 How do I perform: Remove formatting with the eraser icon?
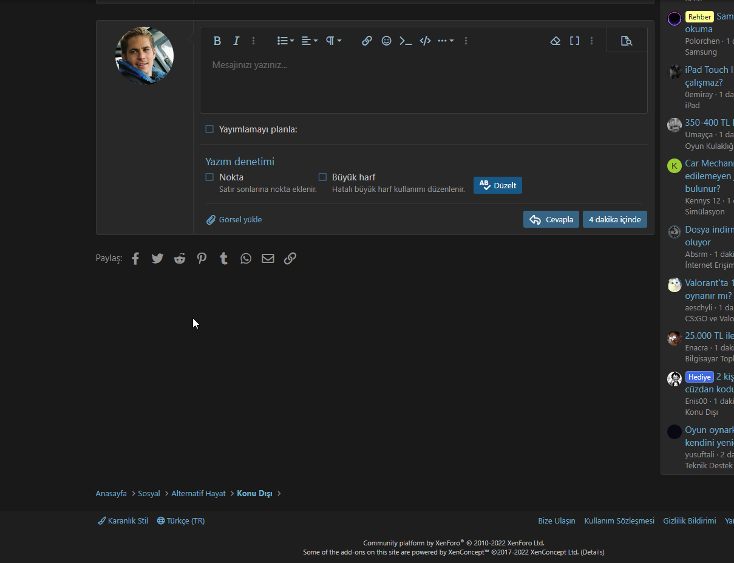pos(555,41)
